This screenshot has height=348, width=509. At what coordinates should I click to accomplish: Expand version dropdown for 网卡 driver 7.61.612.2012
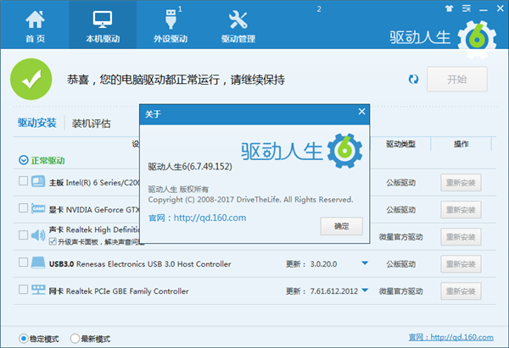(x=365, y=290)
